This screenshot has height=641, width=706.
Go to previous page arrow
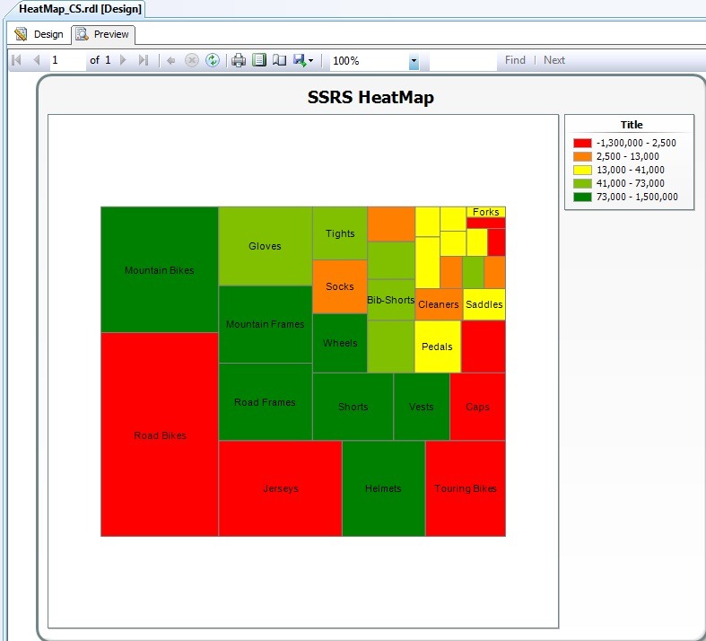[x=37, y=60]
